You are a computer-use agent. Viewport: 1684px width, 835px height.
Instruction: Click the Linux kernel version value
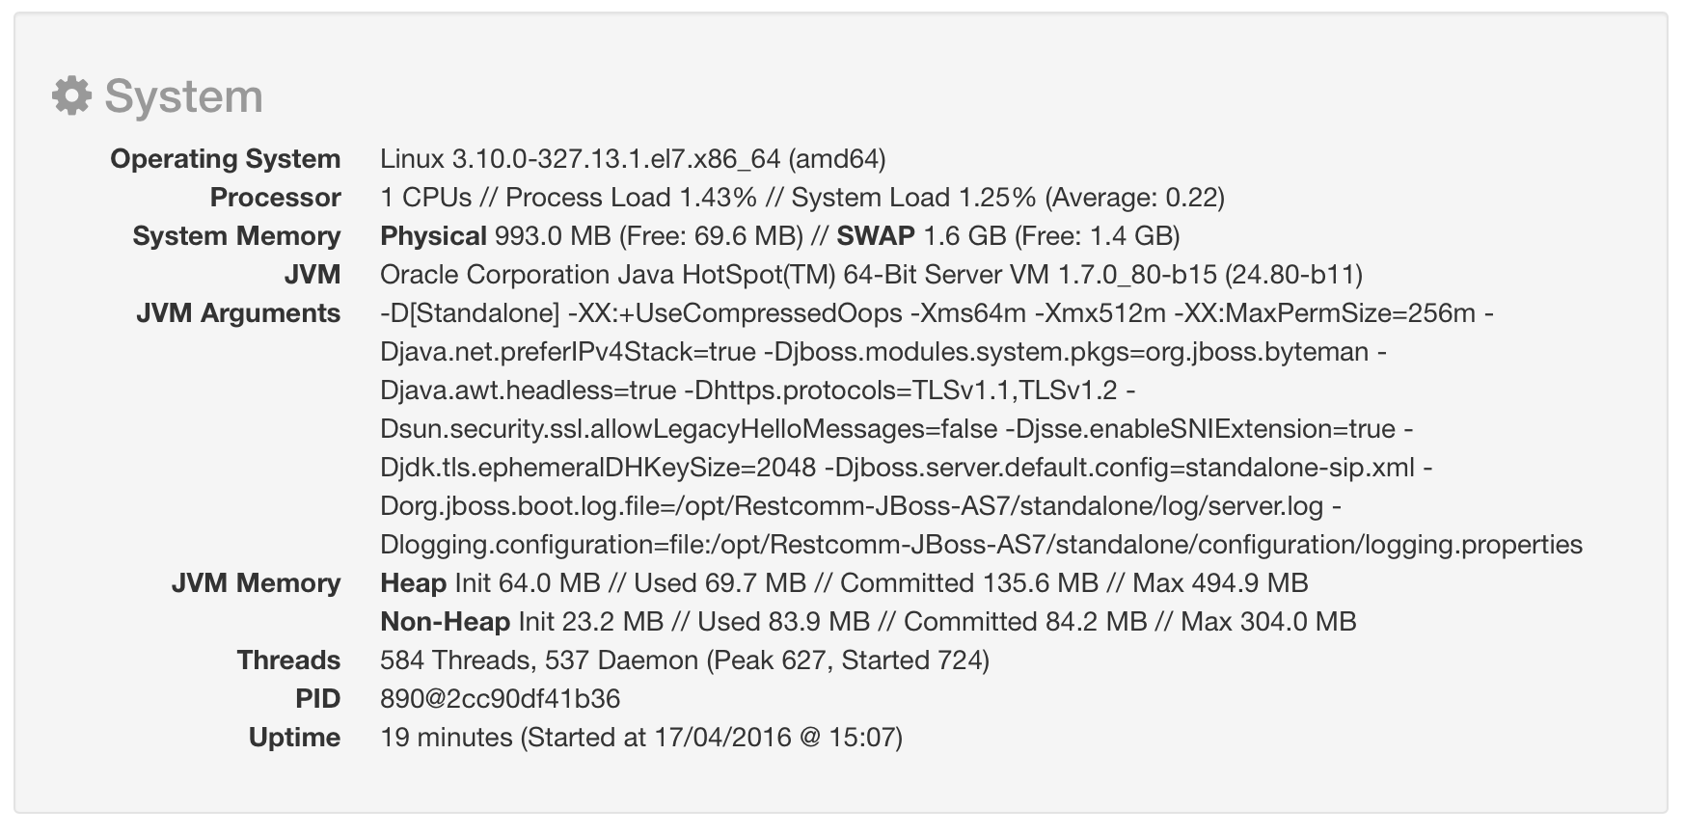[x=633, y=159]
